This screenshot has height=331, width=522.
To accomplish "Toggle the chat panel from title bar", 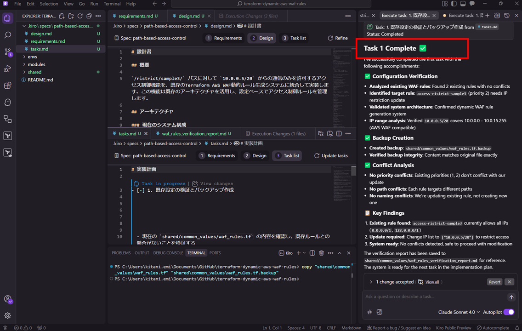I will [472, 4].
